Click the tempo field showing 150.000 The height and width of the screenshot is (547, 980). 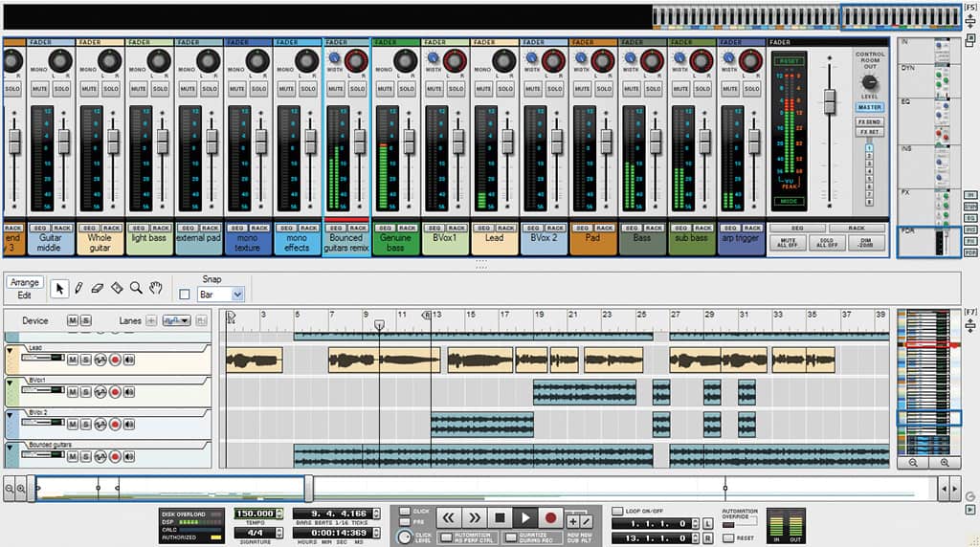click(x=255, y=514)
